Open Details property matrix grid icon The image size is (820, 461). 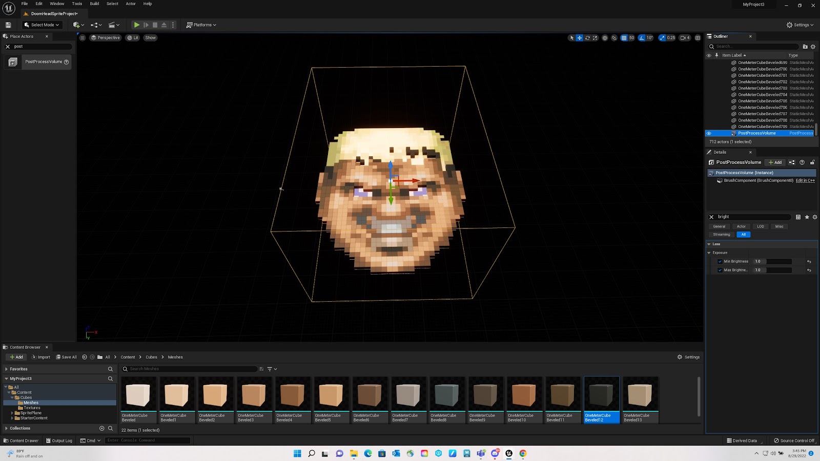click(798, 217)
